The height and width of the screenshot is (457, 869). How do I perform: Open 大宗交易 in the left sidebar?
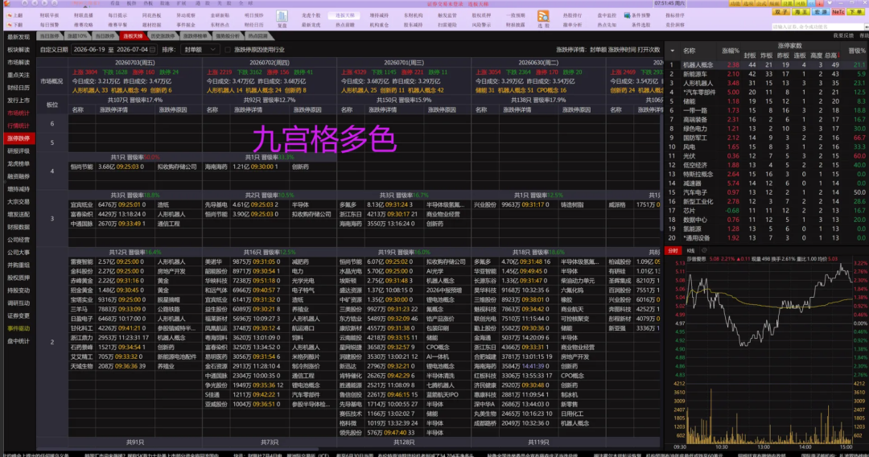(x=19, y=202)
